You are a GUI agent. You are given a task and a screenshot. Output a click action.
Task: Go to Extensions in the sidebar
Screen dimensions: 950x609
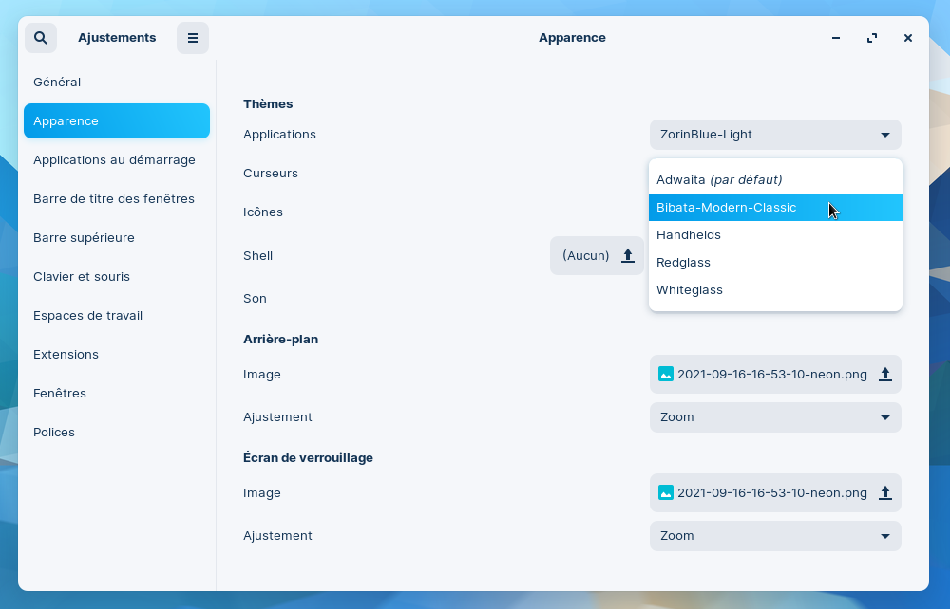(66, 355)
